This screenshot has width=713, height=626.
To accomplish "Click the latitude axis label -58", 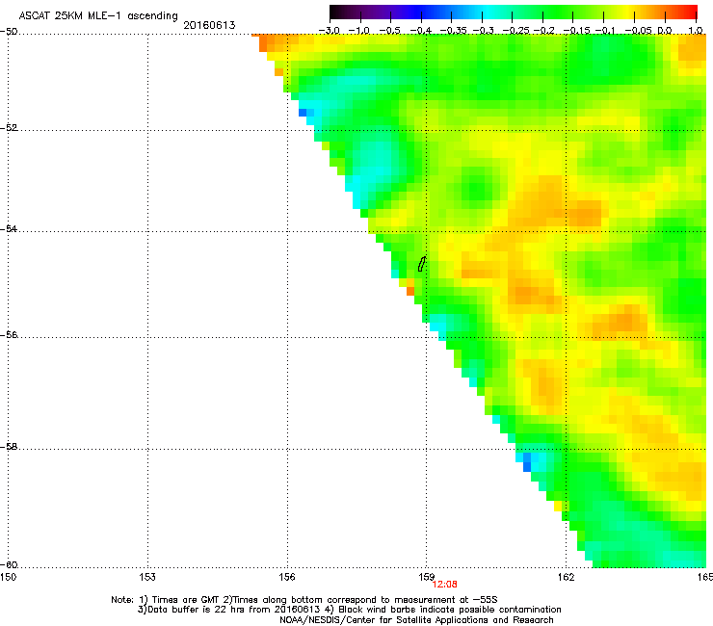I will click(x=9, y=447).
